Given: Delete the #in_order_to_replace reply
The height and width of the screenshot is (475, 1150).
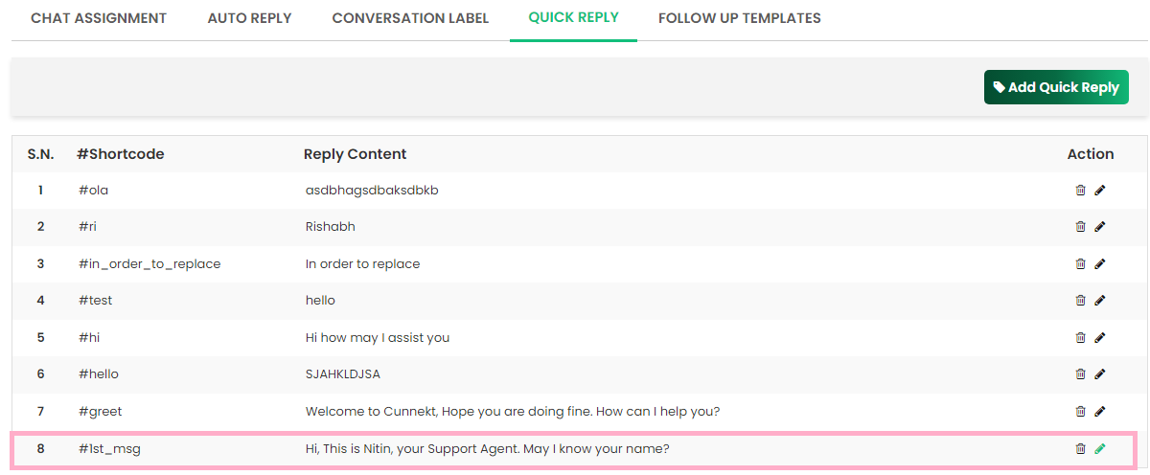Looking at the screenshot, I should coord(1080,263).
